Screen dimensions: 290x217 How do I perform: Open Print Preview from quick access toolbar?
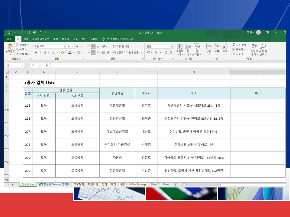pos(29,33)
